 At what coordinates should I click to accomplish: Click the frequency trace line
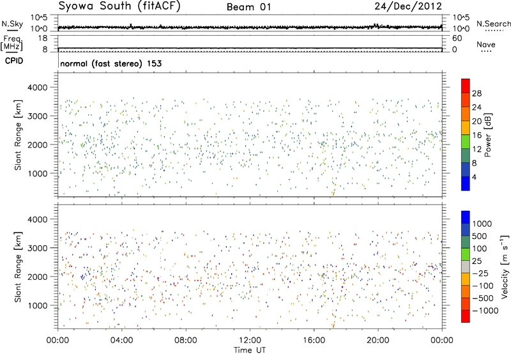pos(250,48)
